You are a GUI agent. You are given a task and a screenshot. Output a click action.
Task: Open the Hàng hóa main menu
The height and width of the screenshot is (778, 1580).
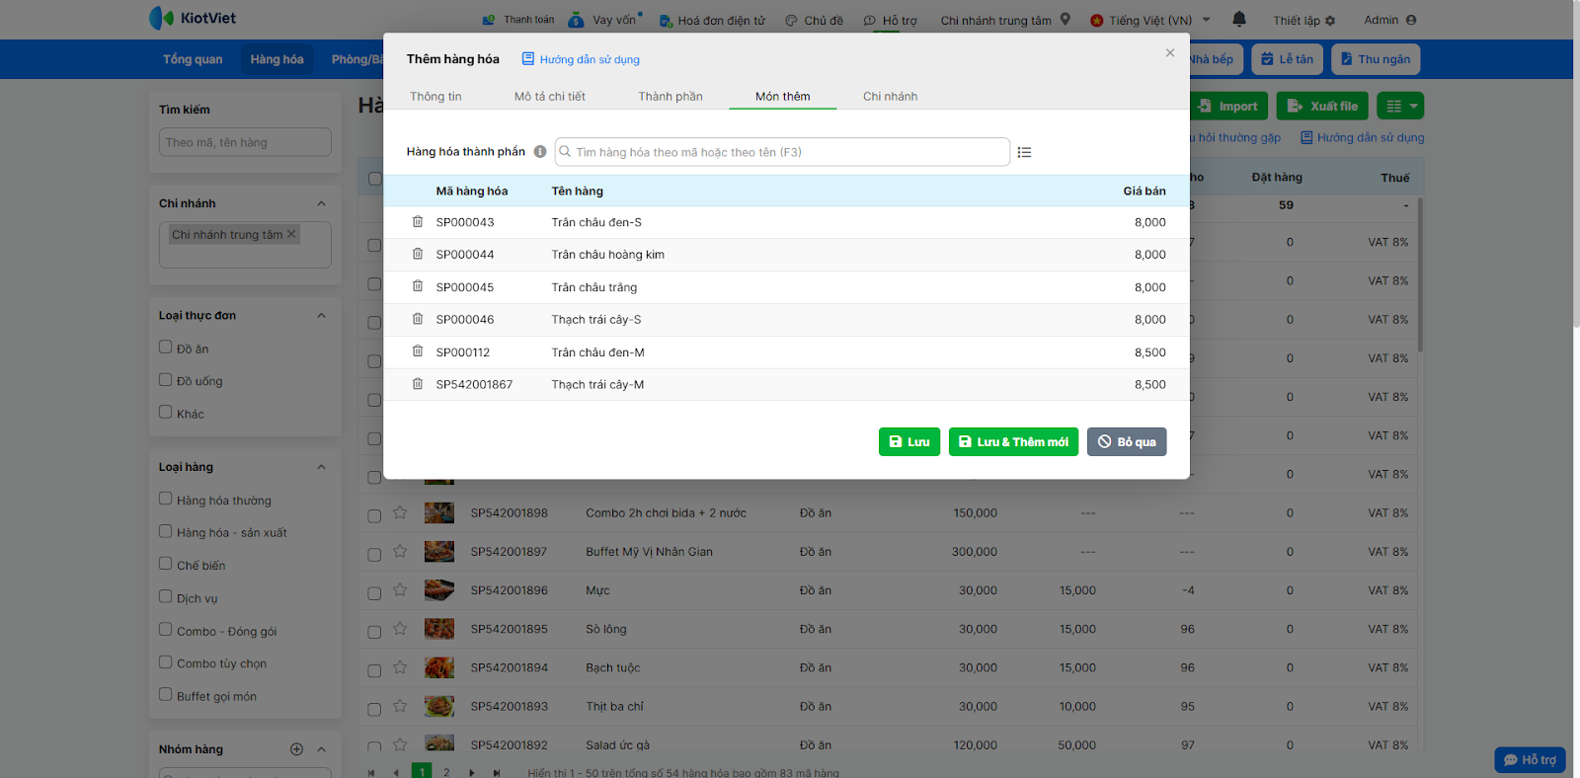(x=277, y=59)
